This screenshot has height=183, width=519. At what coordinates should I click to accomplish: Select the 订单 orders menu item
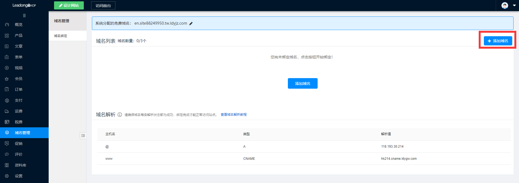18,89
